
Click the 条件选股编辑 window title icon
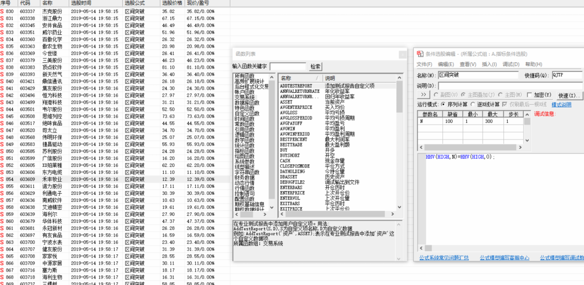point(419,54)
